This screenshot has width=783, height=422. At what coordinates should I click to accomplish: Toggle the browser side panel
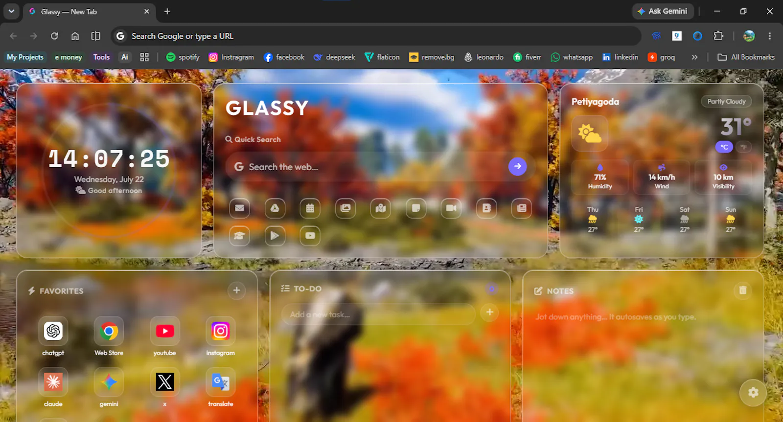(96, 36)
